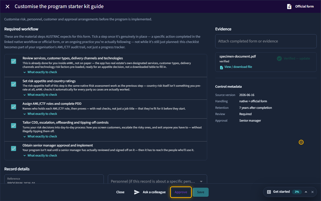This screenshot has width=321, height=201.
Task: Expand What exactly to check under Assign AML/CTF roles
Action: click(40, 114)
